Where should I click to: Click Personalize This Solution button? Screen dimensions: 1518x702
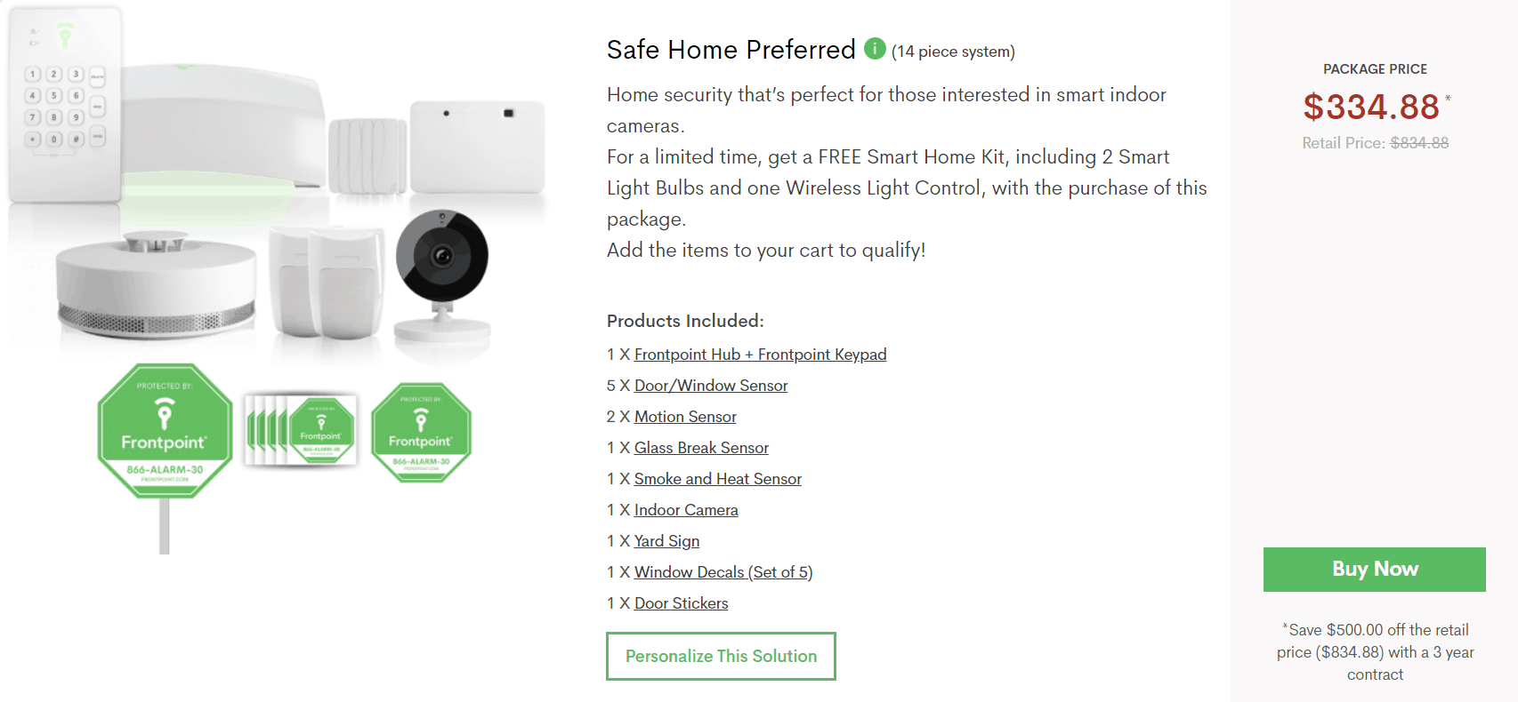[721, 656]
